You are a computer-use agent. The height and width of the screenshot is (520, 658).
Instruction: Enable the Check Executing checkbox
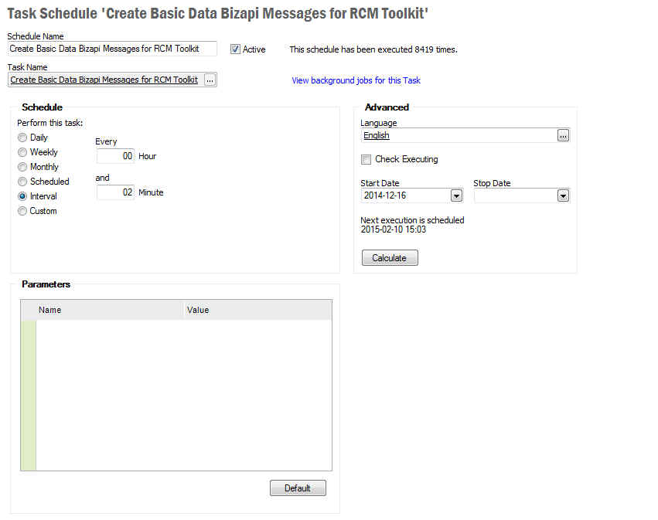367,159
